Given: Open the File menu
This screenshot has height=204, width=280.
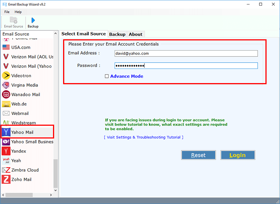Looking at the screenshot, I should [x=7, y=12].
